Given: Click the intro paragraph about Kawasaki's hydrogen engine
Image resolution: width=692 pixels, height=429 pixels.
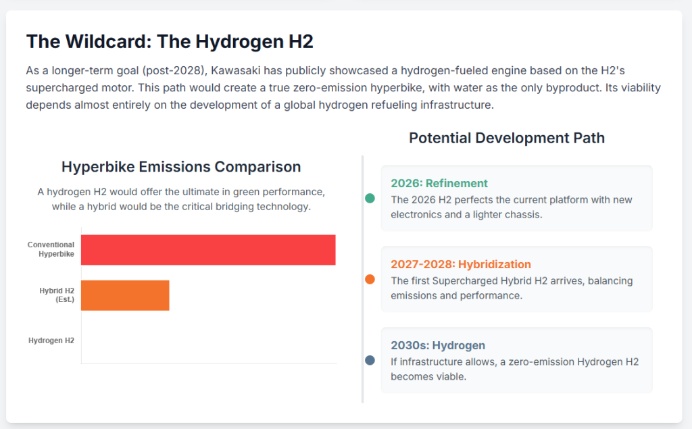Looking at the screenshot, I should click(x=343, y=88).
